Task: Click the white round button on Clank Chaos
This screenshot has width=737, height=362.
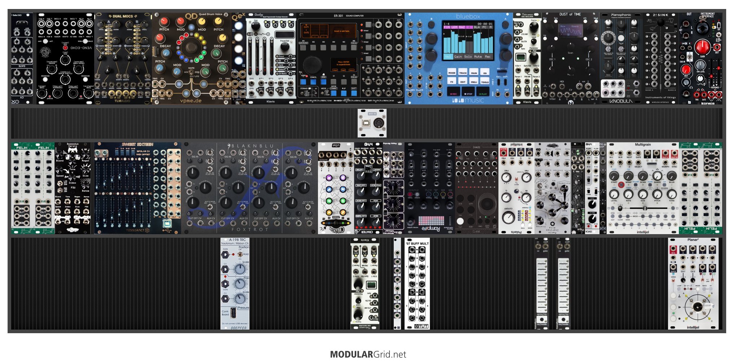Action: point(460,222)
